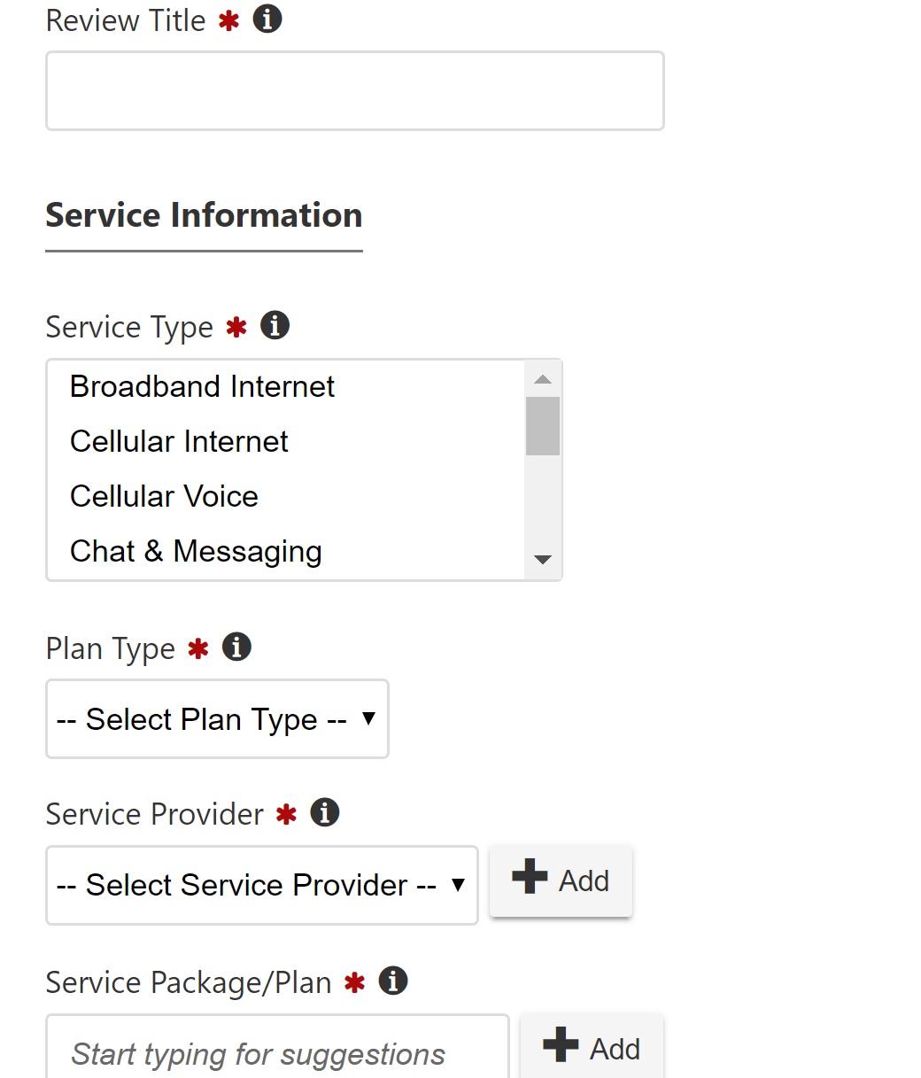This screenshot has height=1078, width=921.
Task: Click the Service Package/Plan info icon
Action: tap(393, 981)
